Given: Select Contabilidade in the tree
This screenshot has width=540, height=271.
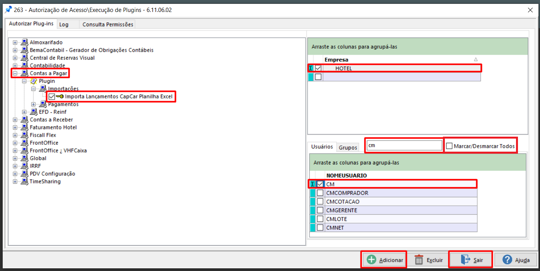Looking at the screenshot, I should click(48, 66).
